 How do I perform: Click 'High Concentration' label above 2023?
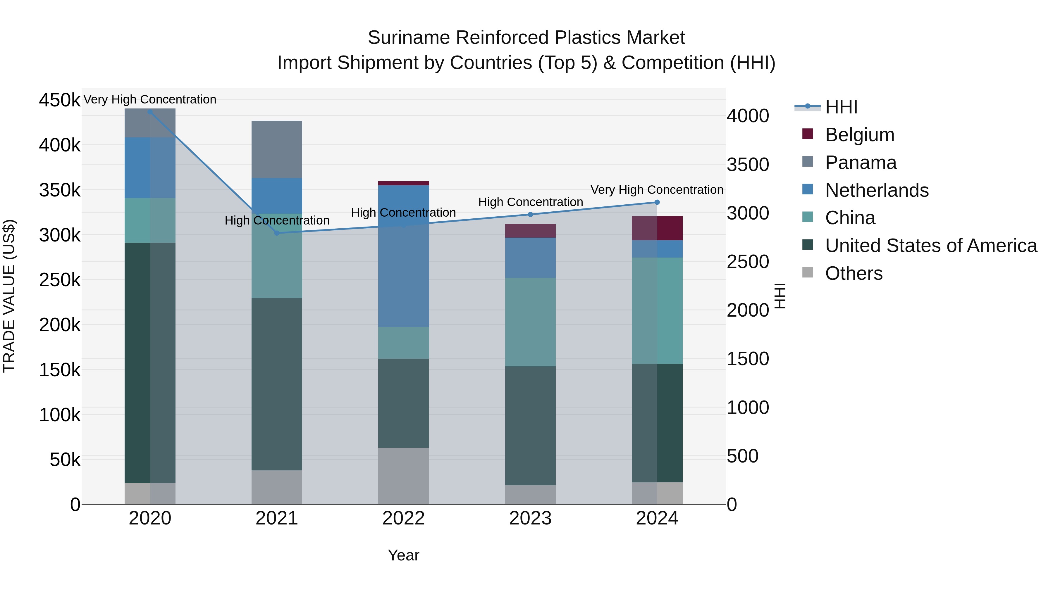click(x=531, y=202)
